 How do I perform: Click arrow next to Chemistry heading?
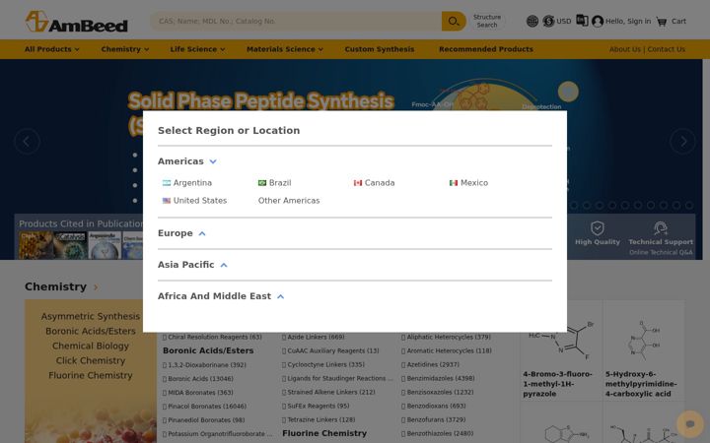[x=96, y=287]
